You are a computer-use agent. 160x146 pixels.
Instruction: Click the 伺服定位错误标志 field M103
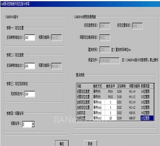click(105, 38)
